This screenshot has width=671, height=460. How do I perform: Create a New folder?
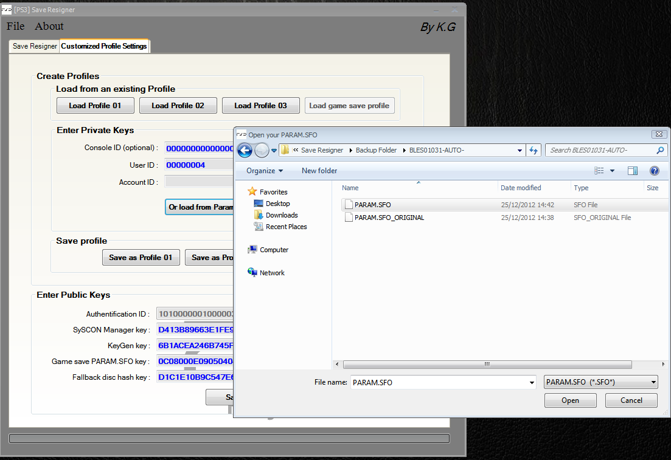[319, 171]
